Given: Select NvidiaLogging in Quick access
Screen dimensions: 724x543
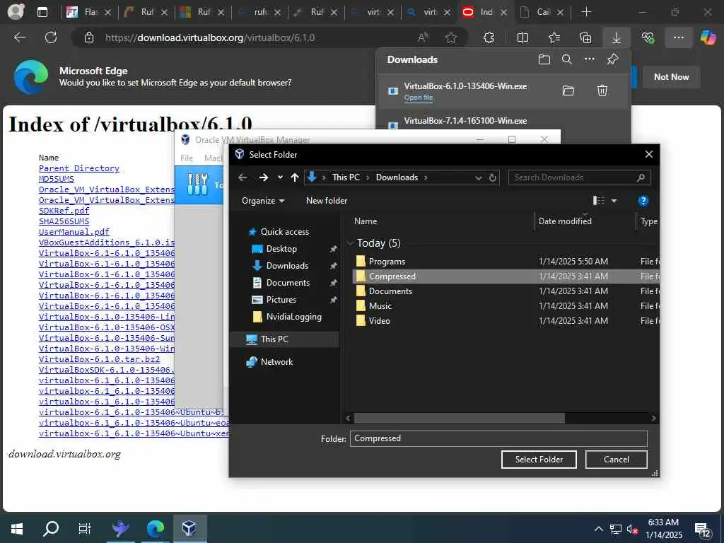Looking at the screenshot, I should click(x=293, y=317).
